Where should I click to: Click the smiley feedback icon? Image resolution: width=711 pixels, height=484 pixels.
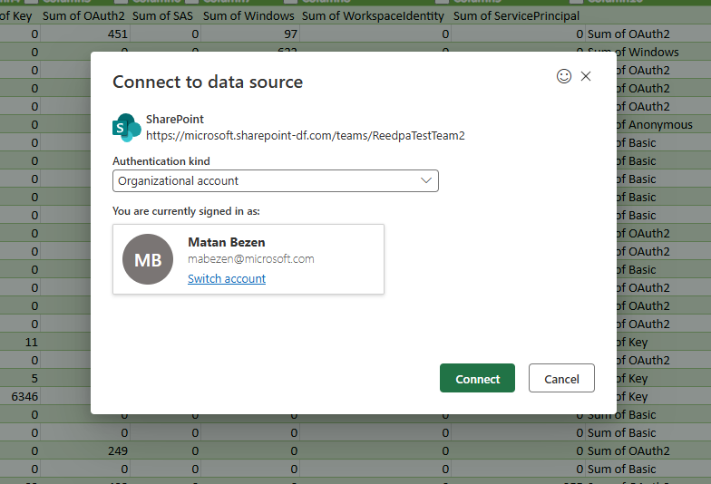[x=564, y=77]
